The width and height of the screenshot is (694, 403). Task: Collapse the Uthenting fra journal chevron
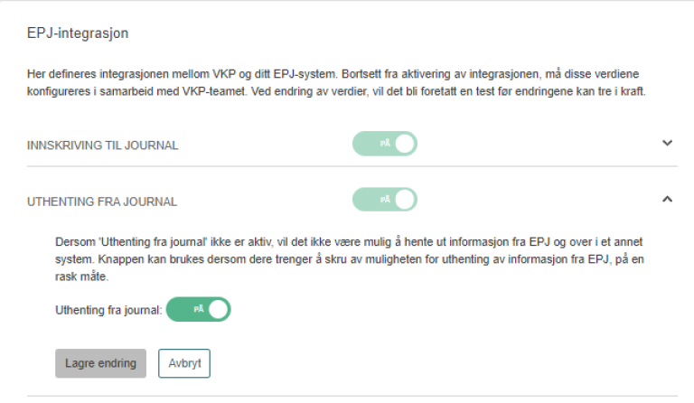[668, 199]
